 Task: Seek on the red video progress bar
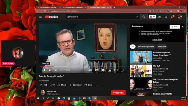coord(83,67)
